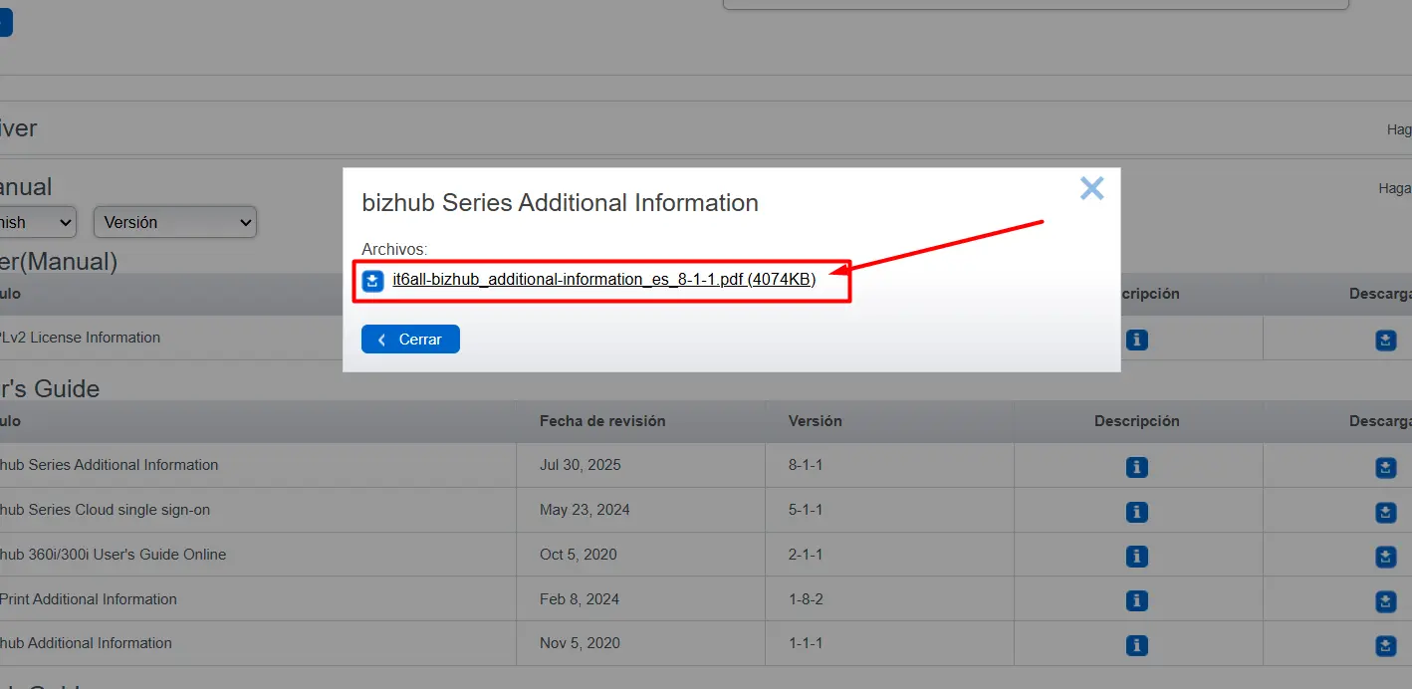The width and height of the screenshot is (1412, 689).
Task: Close the dialog with the X icon
Action: (x=1092, y=188)
